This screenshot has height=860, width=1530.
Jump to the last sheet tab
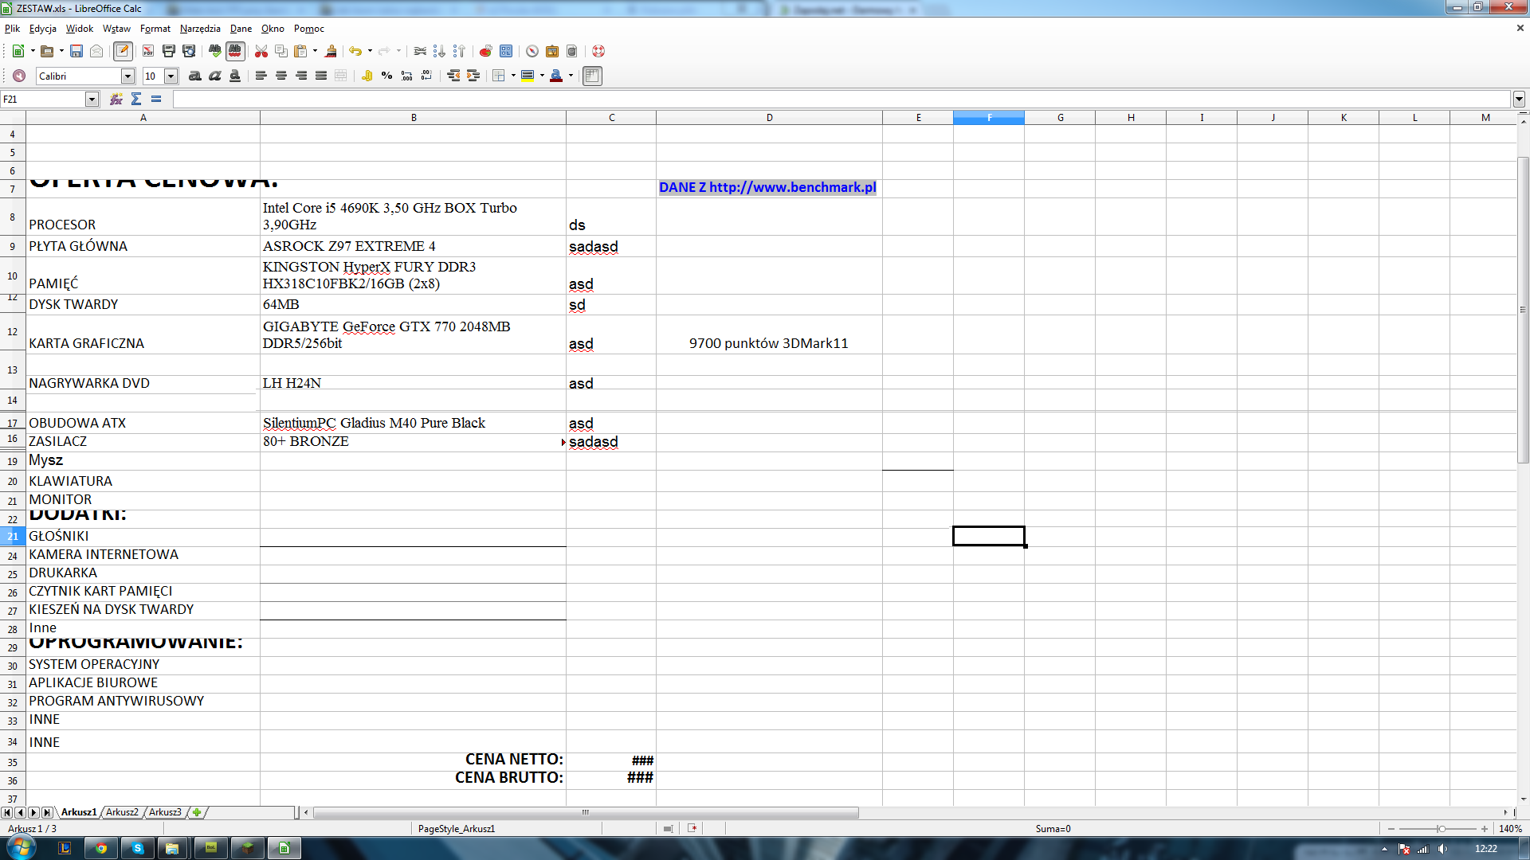(47, 812)
